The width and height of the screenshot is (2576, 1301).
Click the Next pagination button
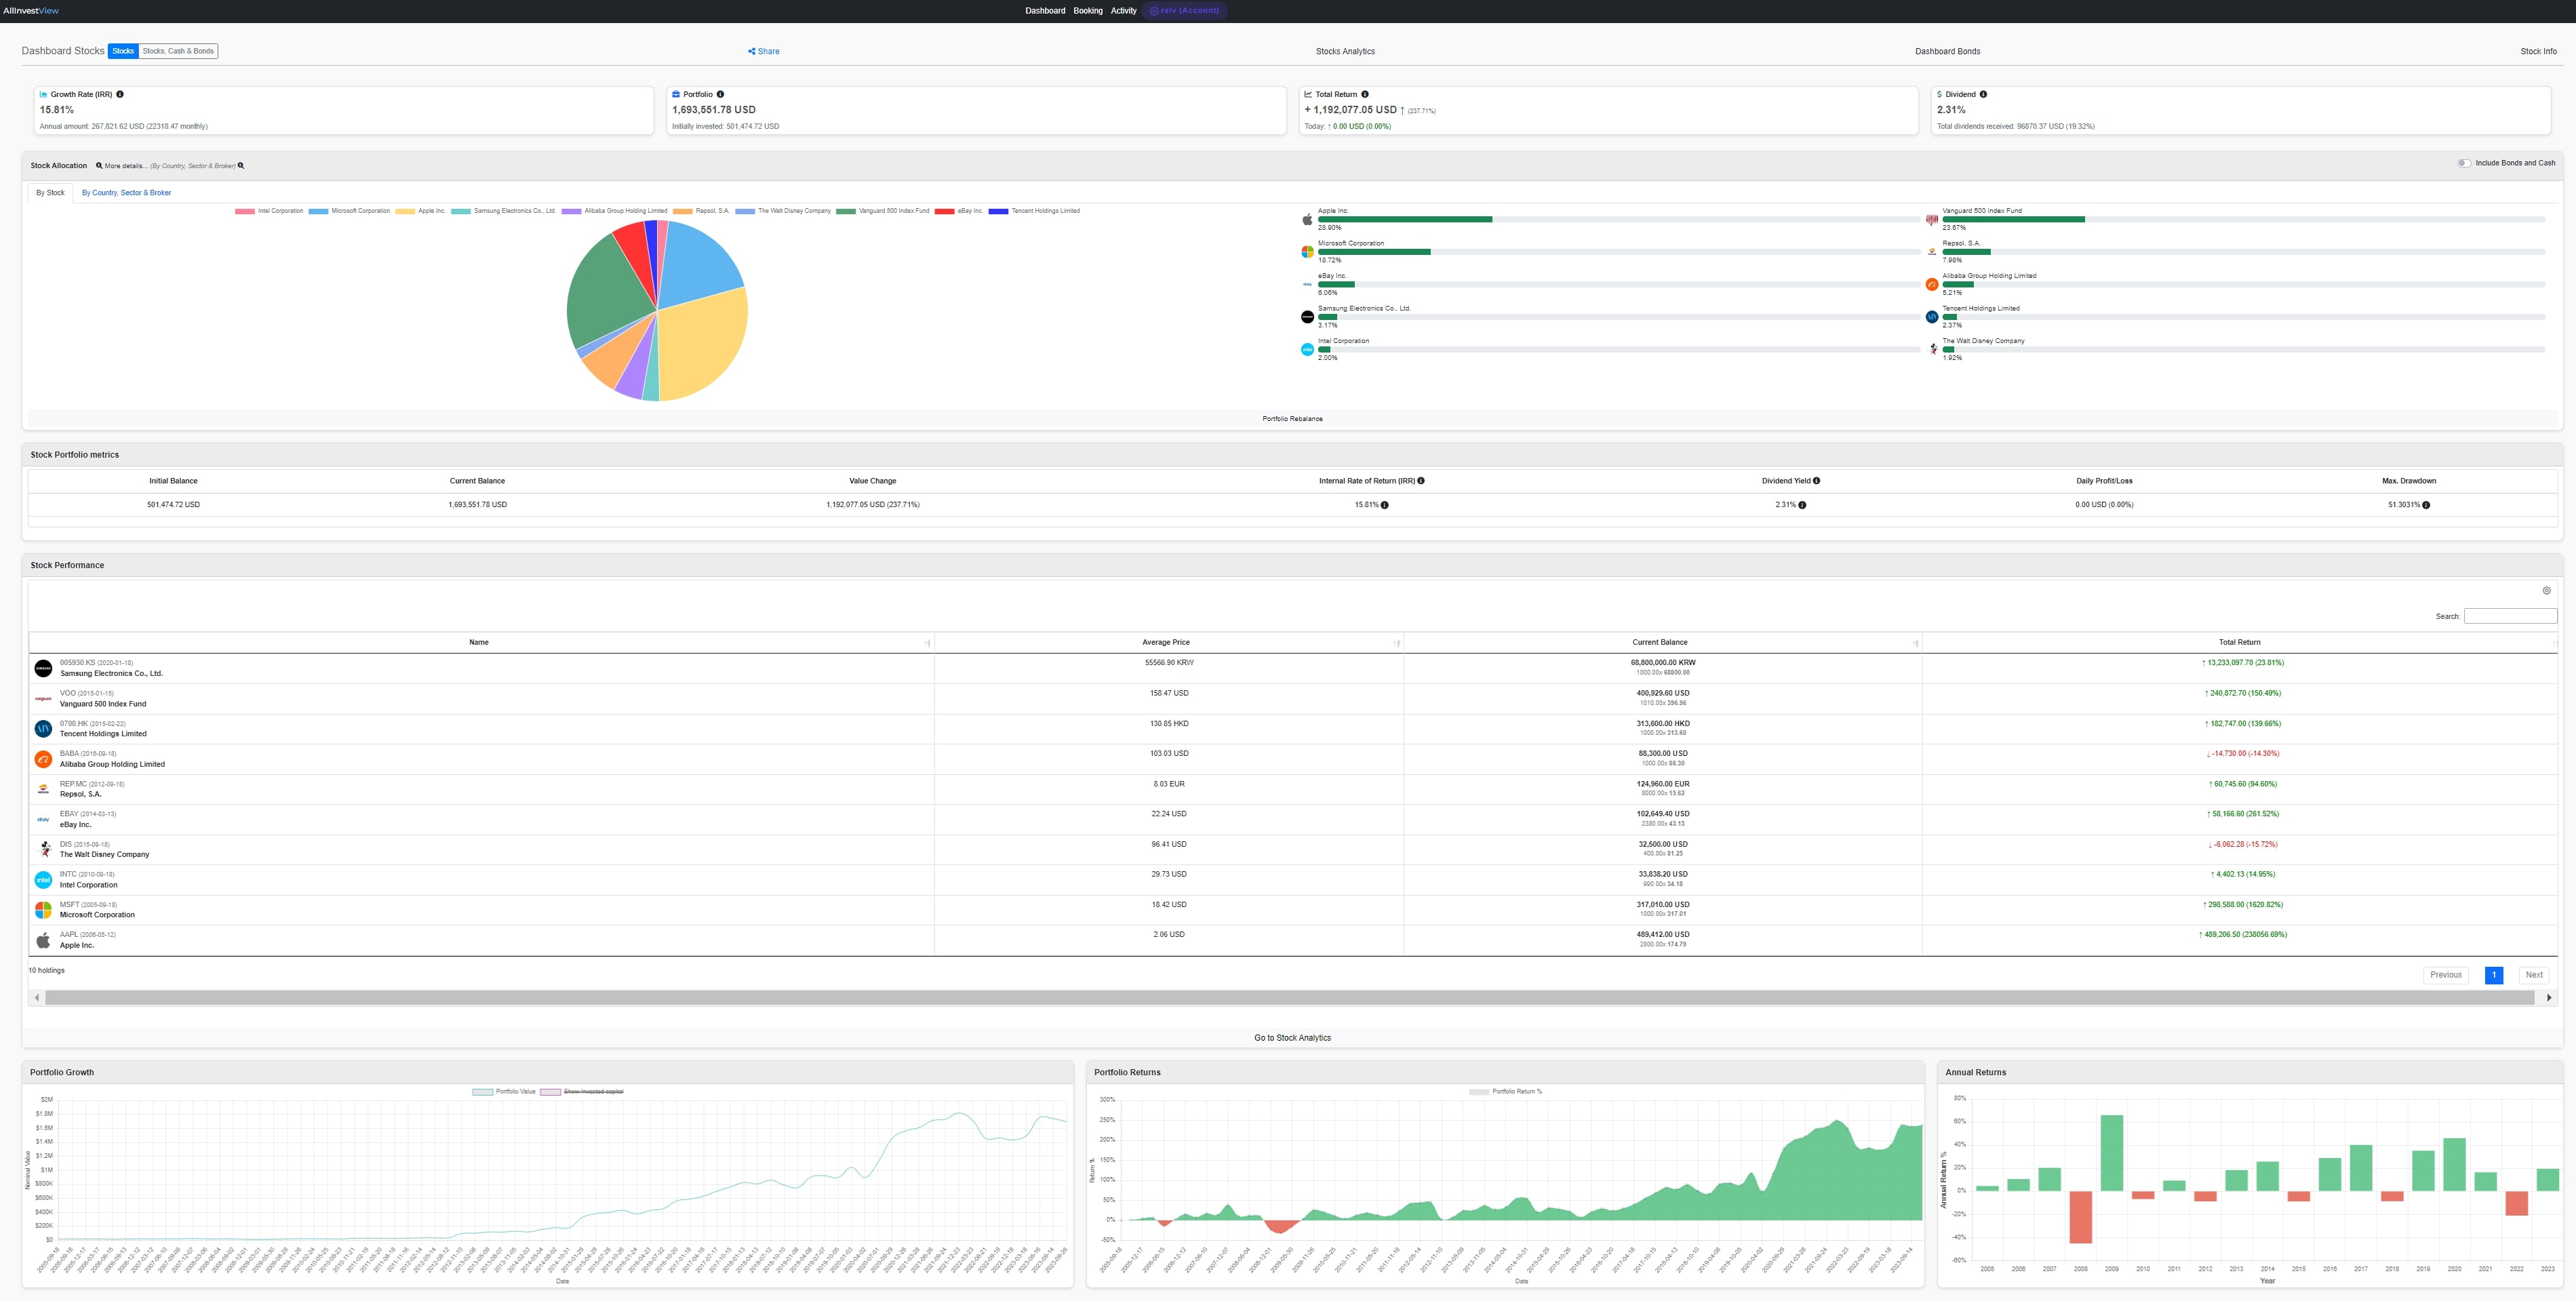[x=2533, y=975]
